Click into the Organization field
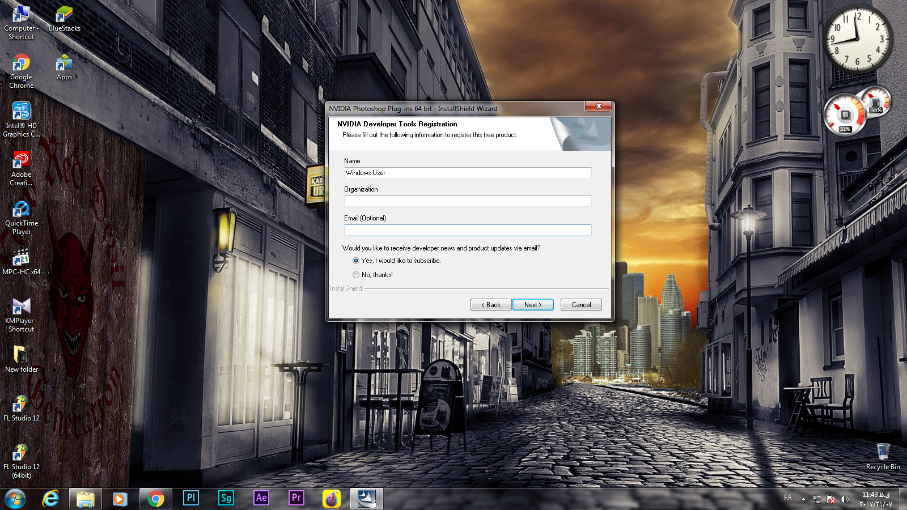 point(468,201)
